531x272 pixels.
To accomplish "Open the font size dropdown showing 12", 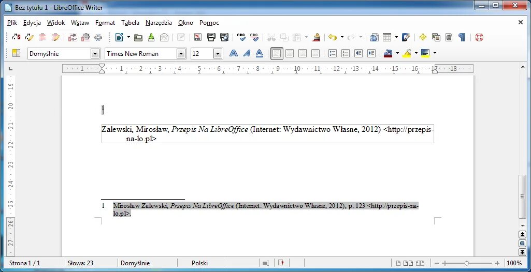I will click(x=218, y=53).
